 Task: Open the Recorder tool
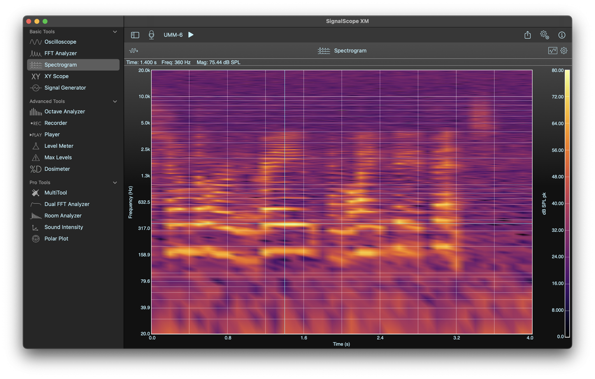point(56,123)
